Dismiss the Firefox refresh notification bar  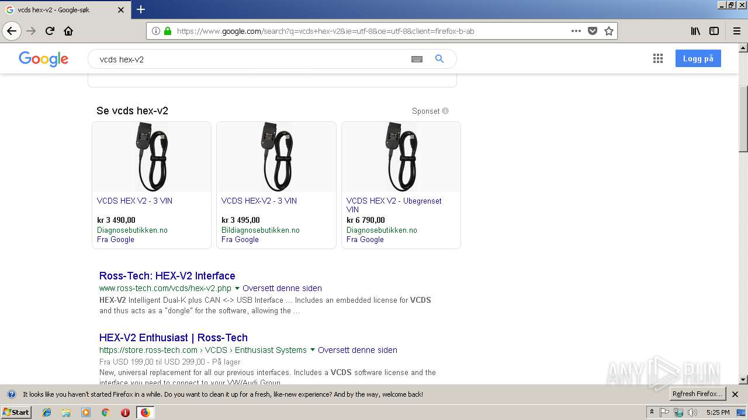click(x=735, y=394)
